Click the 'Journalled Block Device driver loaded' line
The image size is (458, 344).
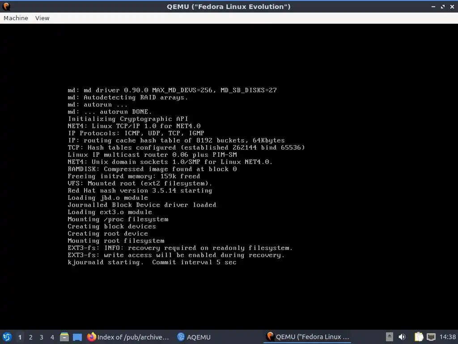tap(142, 205)
